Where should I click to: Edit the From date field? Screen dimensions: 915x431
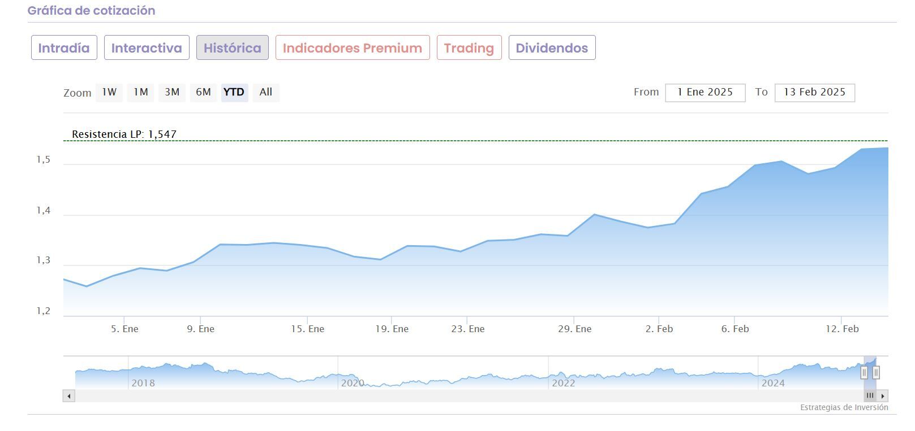coord(705,93)
